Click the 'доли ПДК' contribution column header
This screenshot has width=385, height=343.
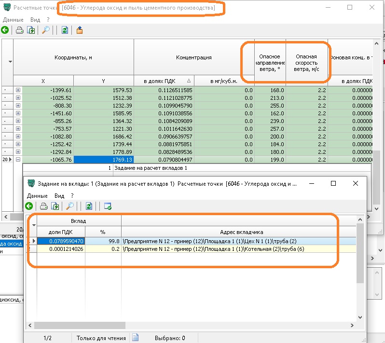61,232
